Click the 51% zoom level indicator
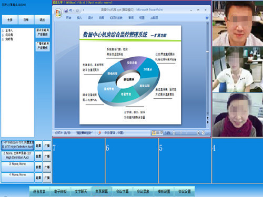The image size is (263, 197). point(167,133)
